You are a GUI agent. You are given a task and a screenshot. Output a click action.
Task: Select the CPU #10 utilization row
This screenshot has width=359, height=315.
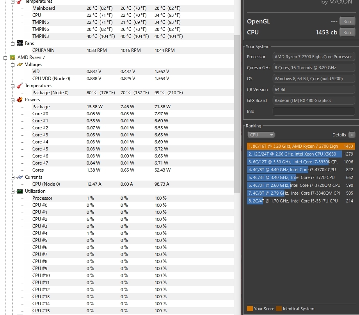pyautogui.click(x=133, y=276)
